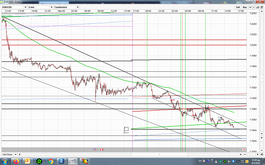The height and width of the screenshot is (165, 265).
Task: Open the Add Study dropdown arrow
Action: pyautogui.click(x=15, y=154)
